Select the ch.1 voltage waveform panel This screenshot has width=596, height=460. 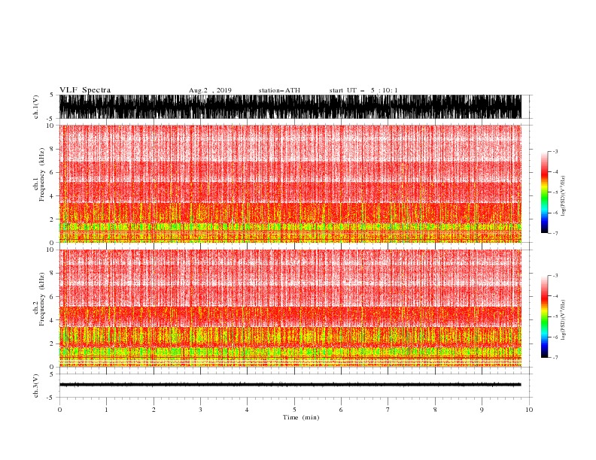tap(290, 107)
